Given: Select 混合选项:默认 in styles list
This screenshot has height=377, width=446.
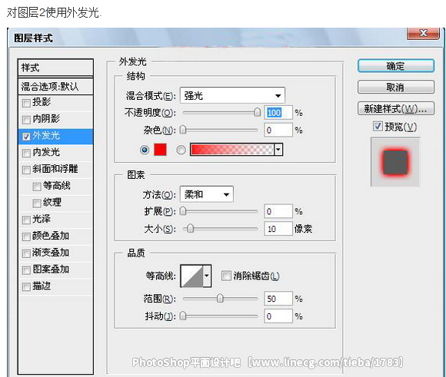Looking at the screenshot, I should 55,86.
